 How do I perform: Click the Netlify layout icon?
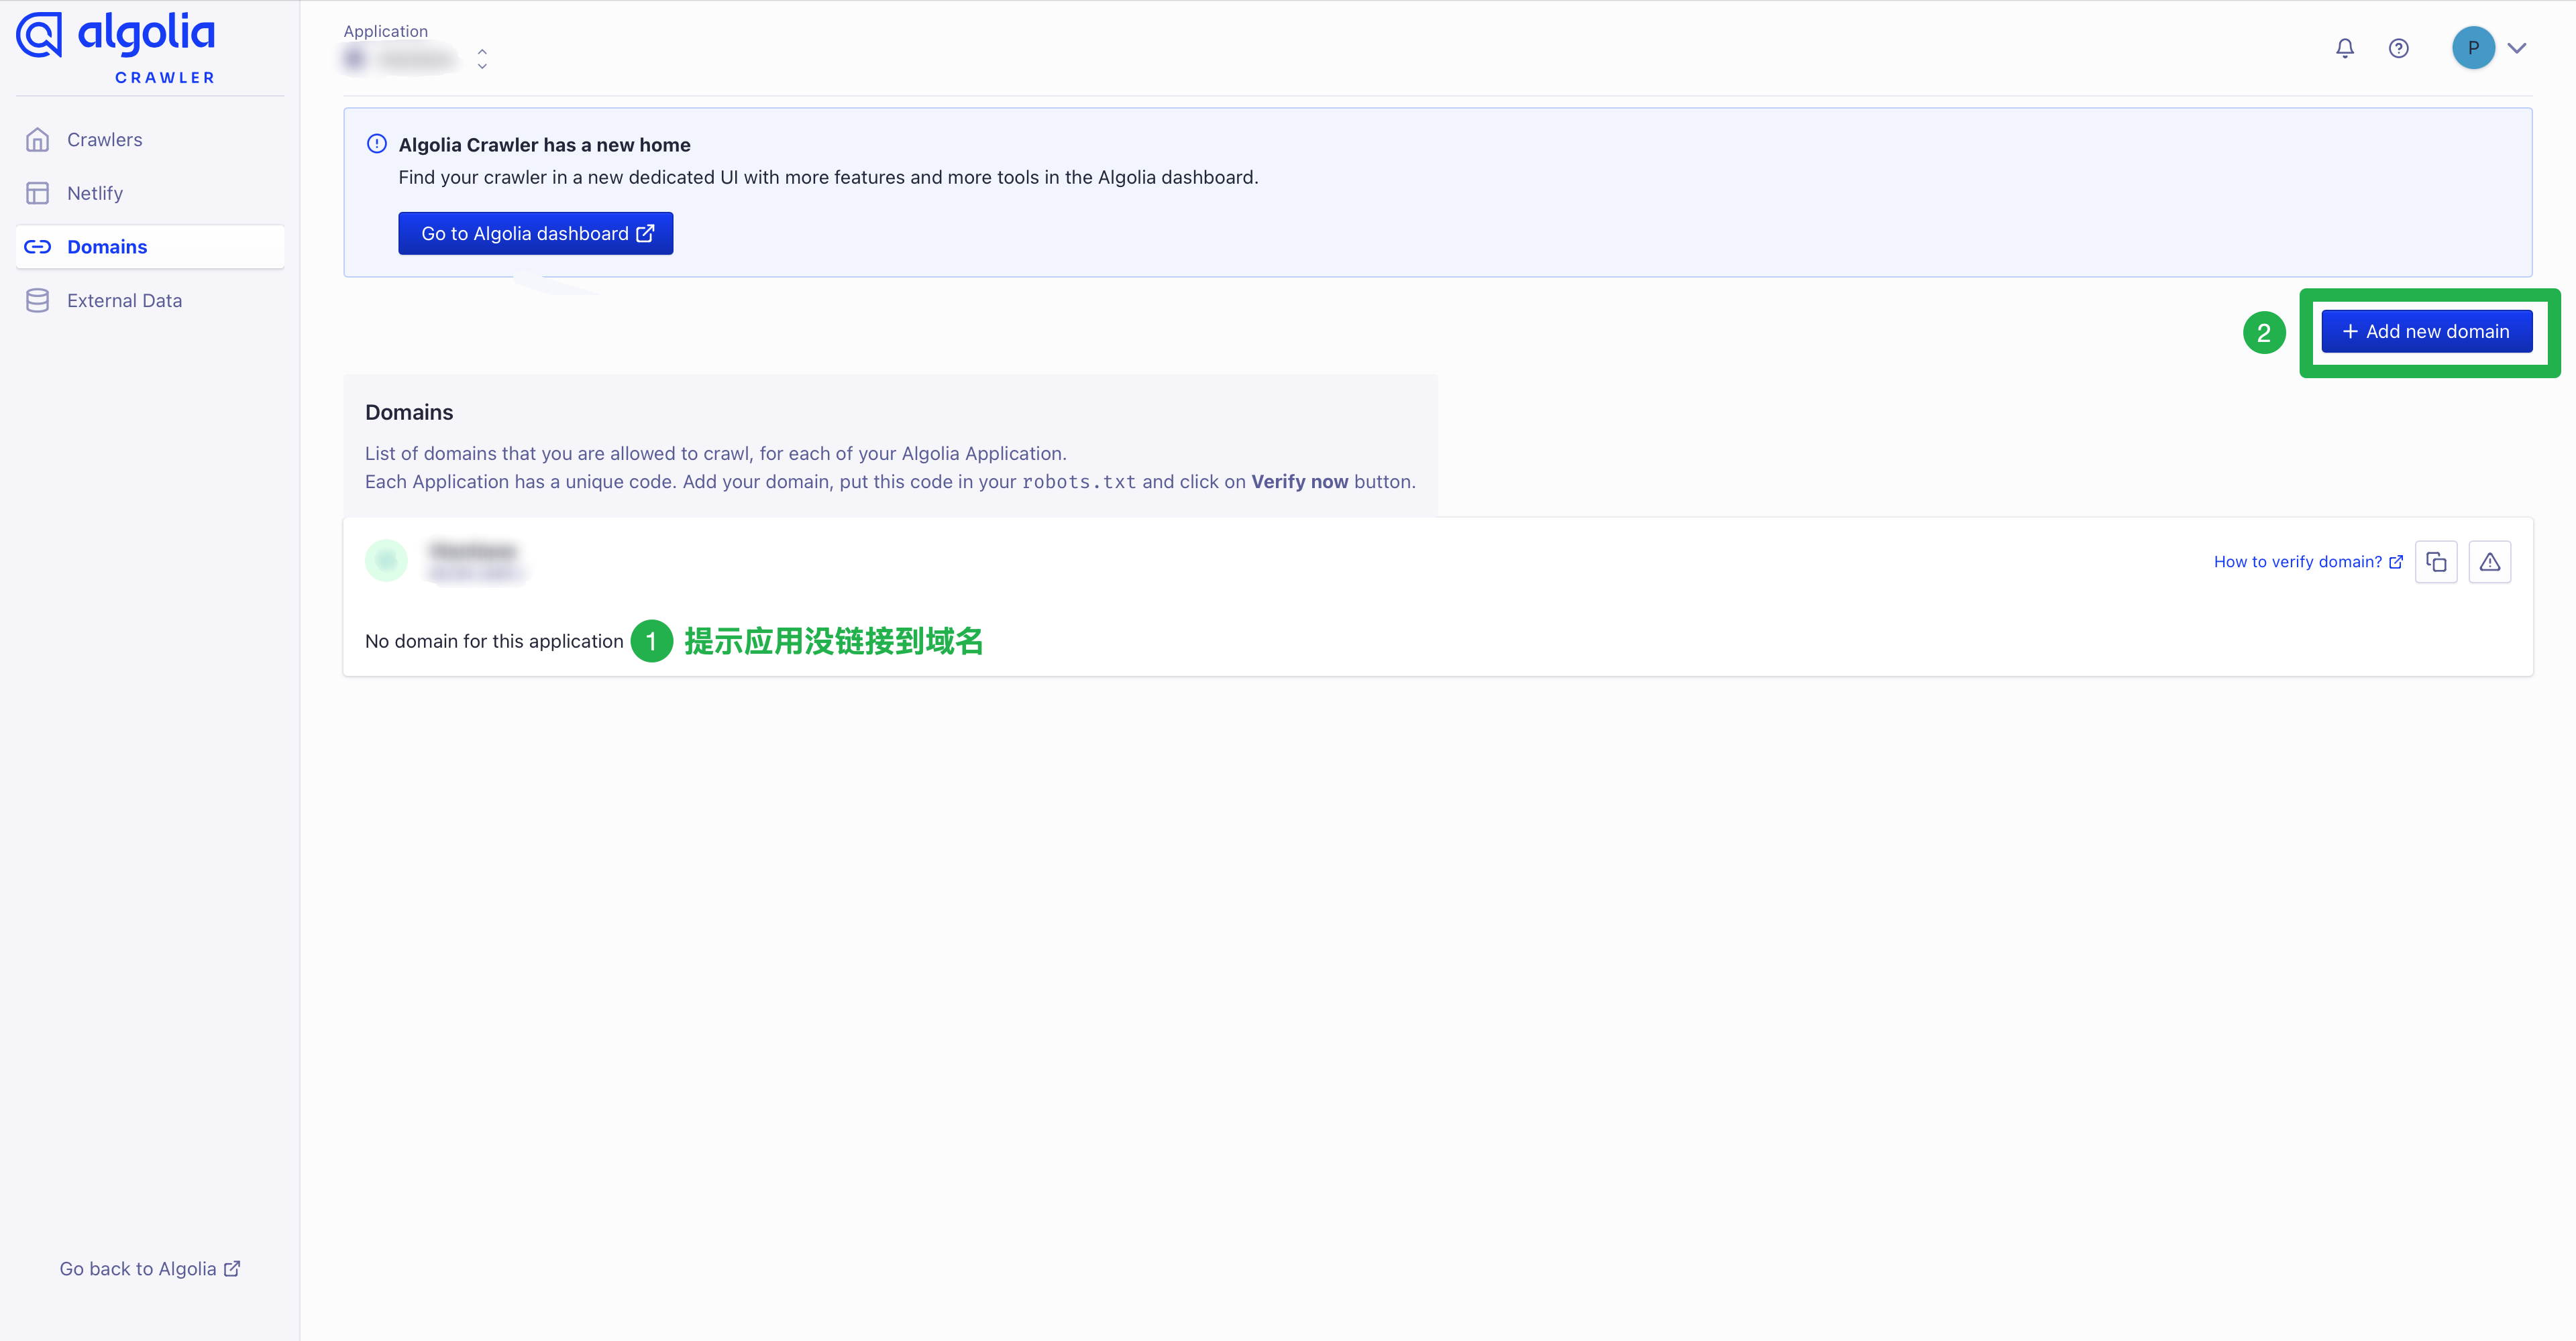pyautogui.click(x=38, y=194)
